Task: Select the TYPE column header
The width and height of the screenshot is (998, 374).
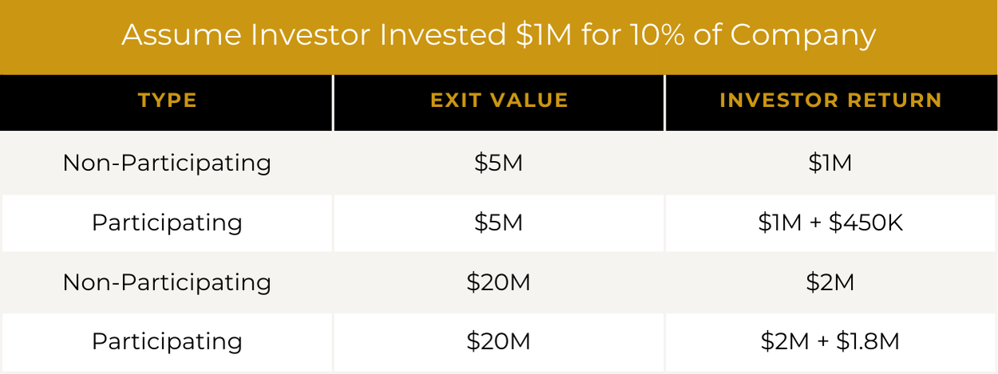Action: click(x=167, y=100)
